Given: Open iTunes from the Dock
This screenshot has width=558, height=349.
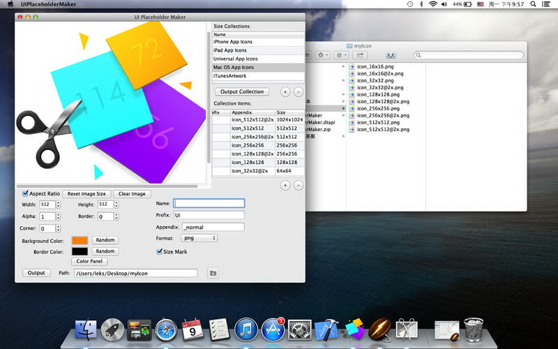Looking at the screenshot, I should click(247, 329).
